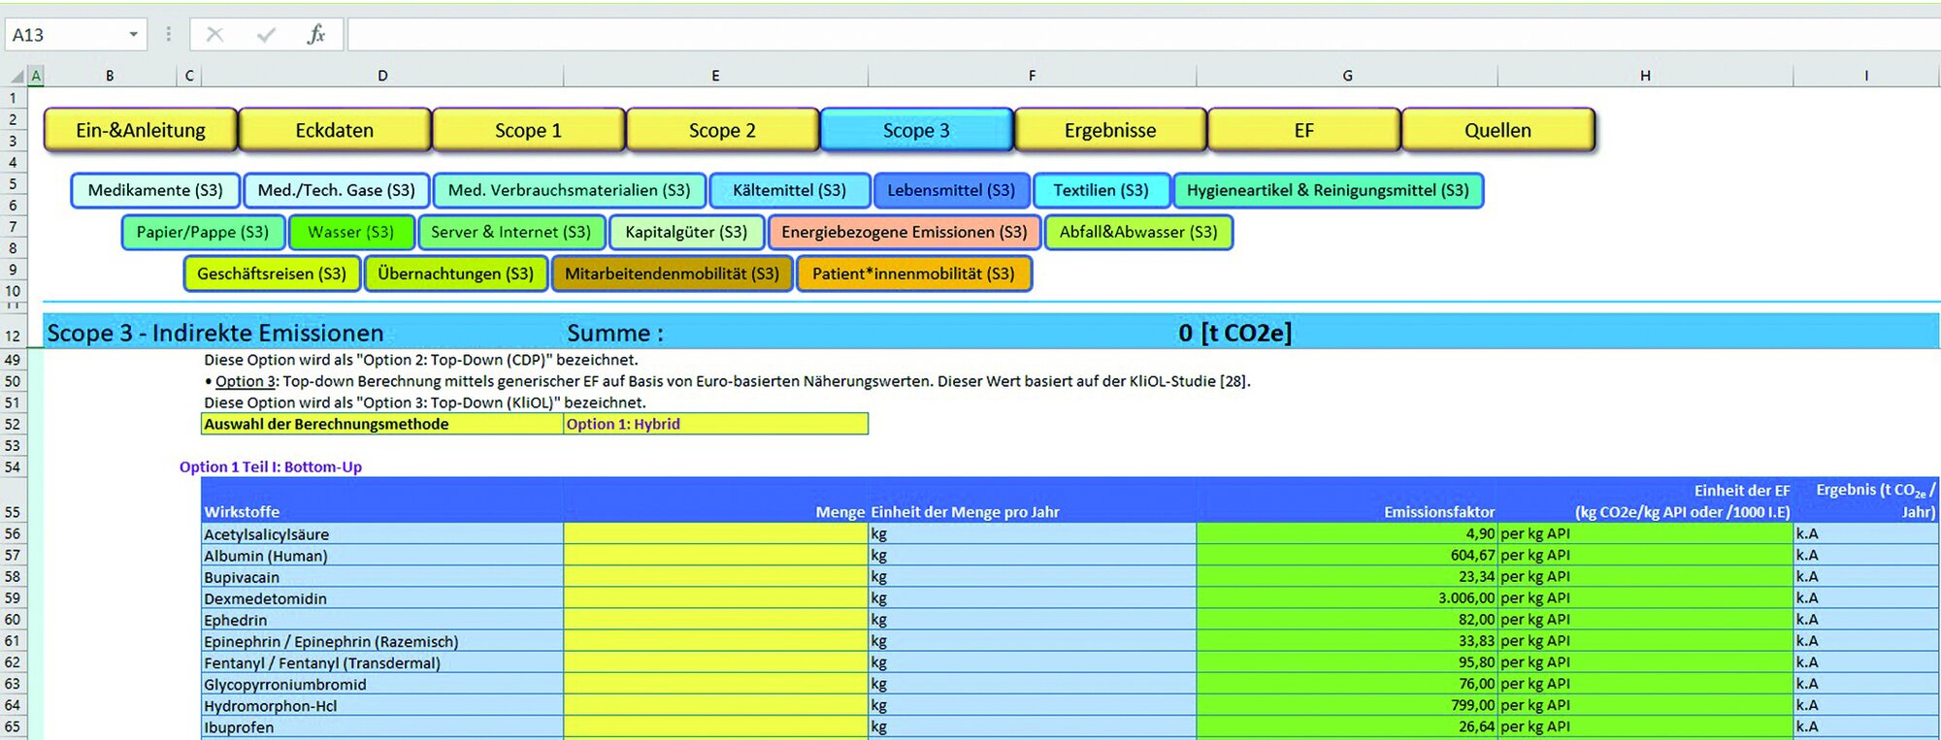Click the Insert Function fx icon
Viewport: 1941px width, 740px height.
(x=315, y=35)
